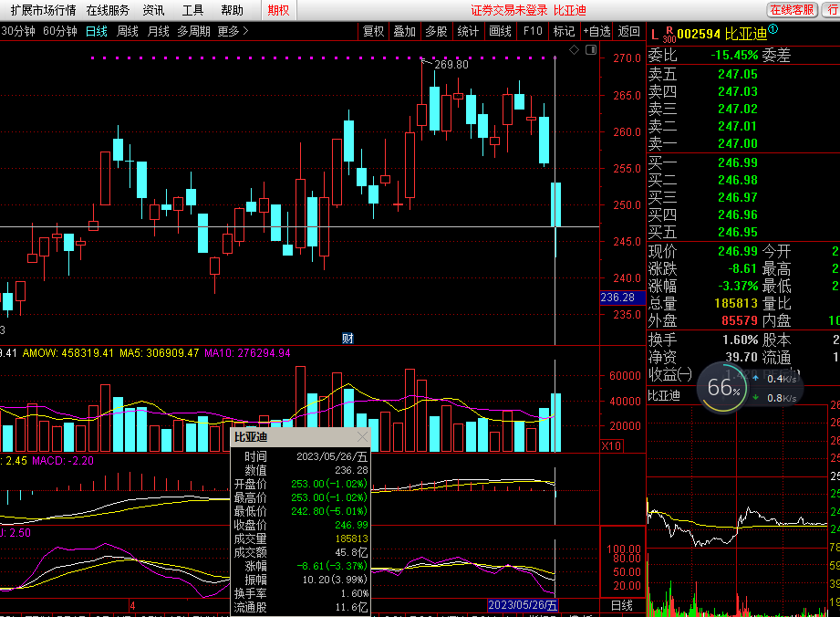
Task: Activate the 画线 drawing tool
Action: (x=501, y=32)
